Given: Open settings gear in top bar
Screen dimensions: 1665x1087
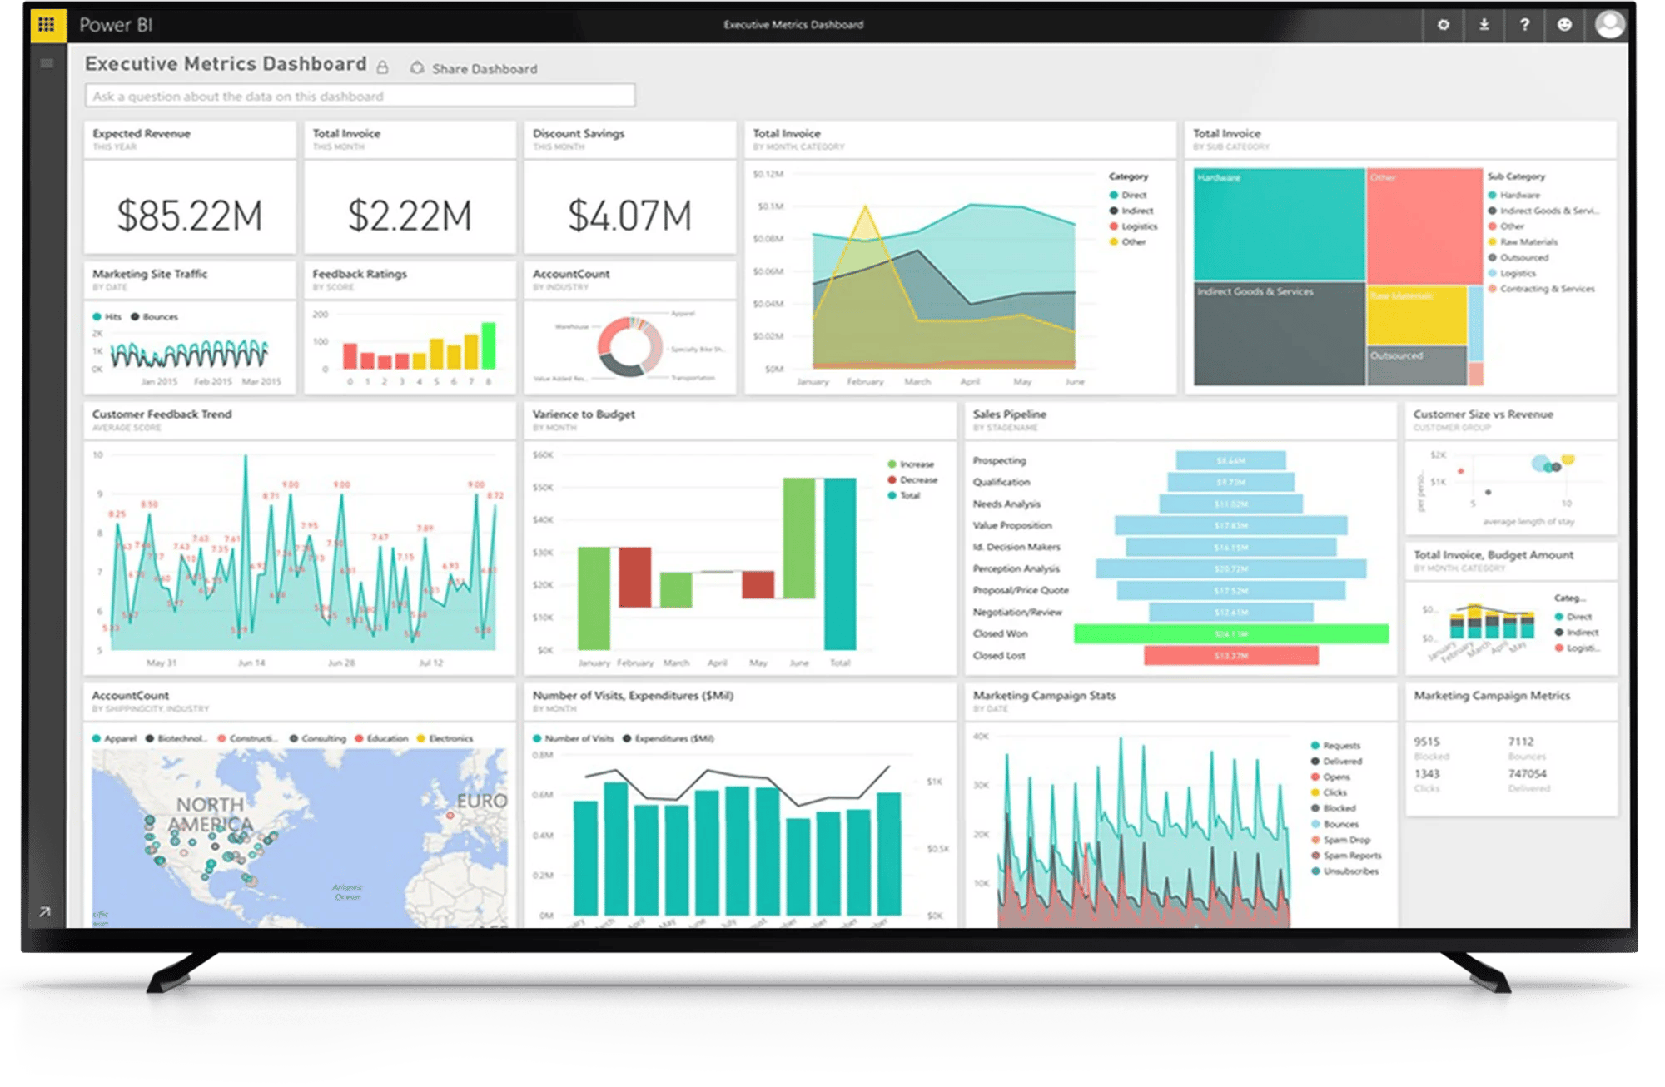Looking at the screenshot, I should (1443, 25).
